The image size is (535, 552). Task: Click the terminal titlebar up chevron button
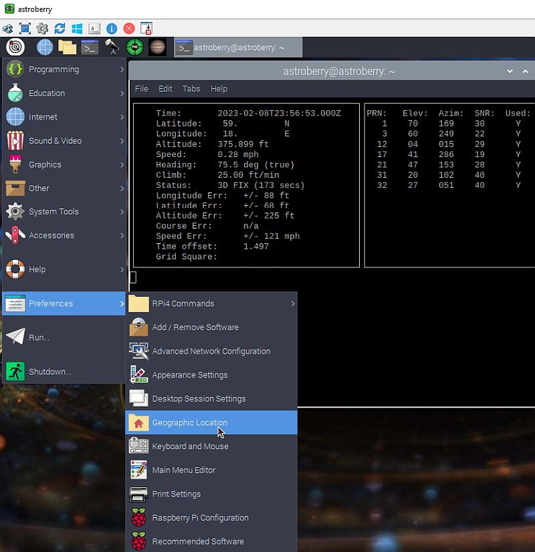(525, 71)
